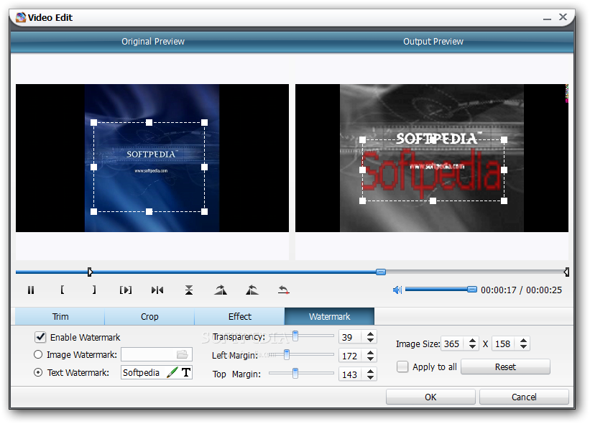Select the Watermark tab
590x424 pixels.
(329, 316)
